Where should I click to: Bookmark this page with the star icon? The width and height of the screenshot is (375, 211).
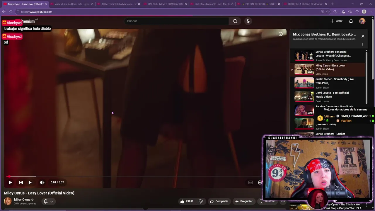click(328, 12)
